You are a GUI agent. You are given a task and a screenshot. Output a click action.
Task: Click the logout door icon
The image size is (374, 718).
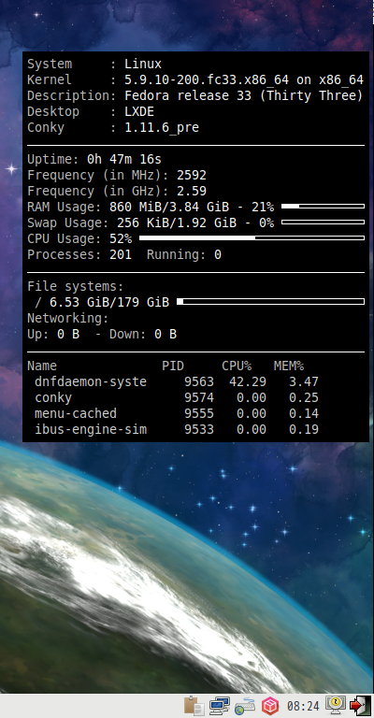pos(361,706)
